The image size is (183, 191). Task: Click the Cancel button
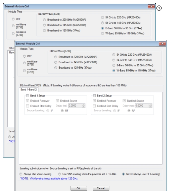(101, 188)
